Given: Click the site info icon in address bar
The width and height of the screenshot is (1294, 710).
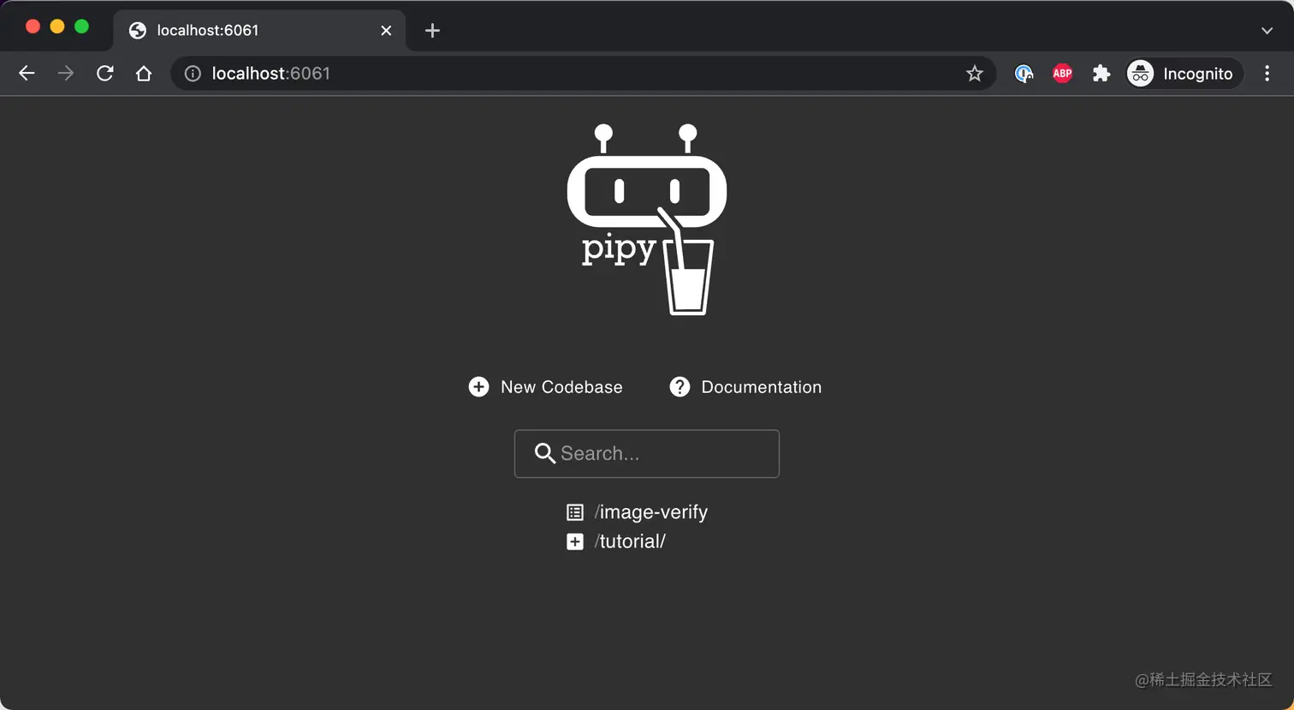Looking at the screenshot, I should [193, 74].
